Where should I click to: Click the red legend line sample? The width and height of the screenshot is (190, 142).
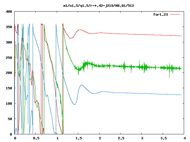[x=175, y=14]
